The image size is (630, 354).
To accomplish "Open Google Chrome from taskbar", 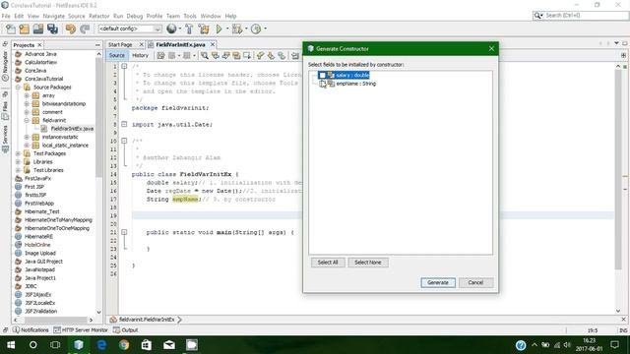I will pyautogui.click(x=124, y=345).
